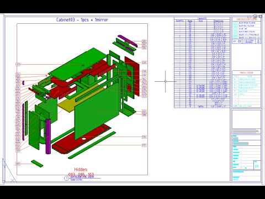Click the top cyan swatch in Construction Legend
This screenshot has width=265, height=199.
pos(235,23)
